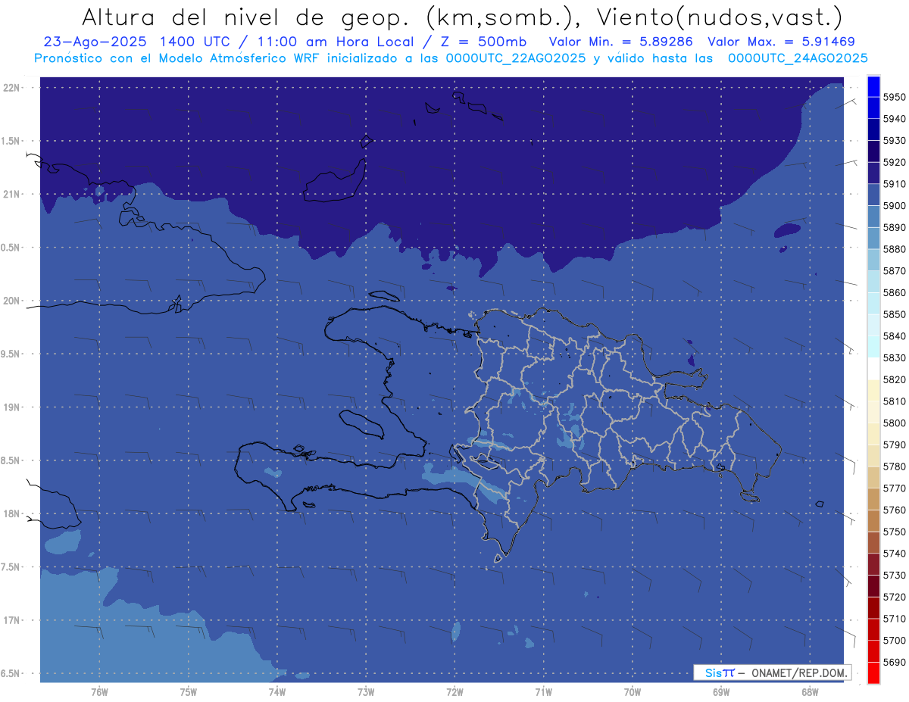Screen dimensions: 909x702
Task: Click the colorbar label '5930'
Action: 895,140
